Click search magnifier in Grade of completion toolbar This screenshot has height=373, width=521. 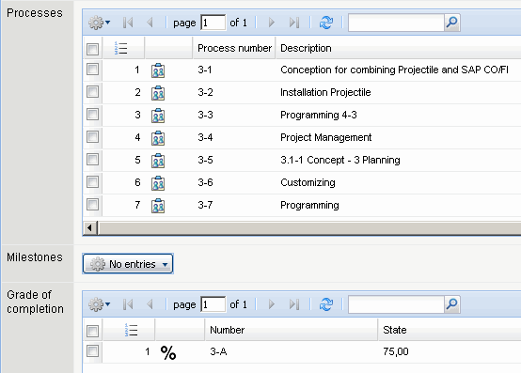[452, 304]
